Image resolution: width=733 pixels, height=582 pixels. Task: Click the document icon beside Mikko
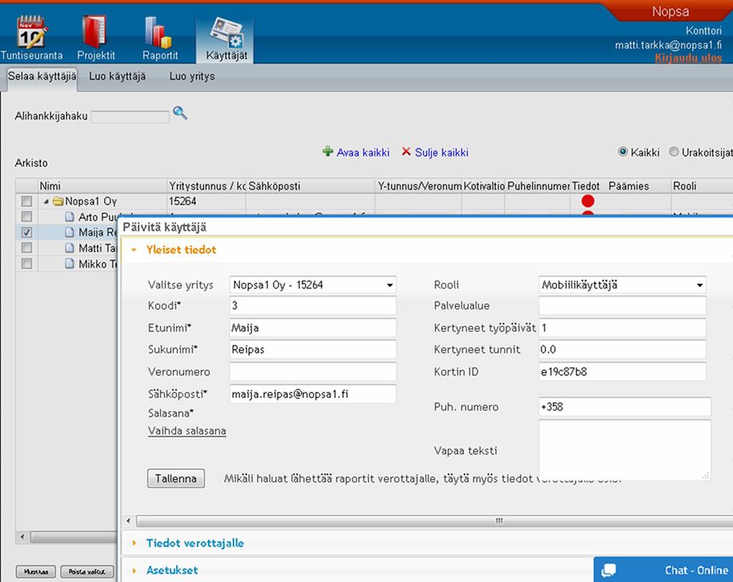point(69,263)
